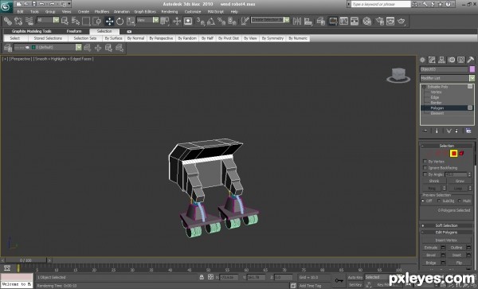Screen dimensions: 478x289
Task: Open the Render Setup teapot icon
Action: (x=379, y=21)
